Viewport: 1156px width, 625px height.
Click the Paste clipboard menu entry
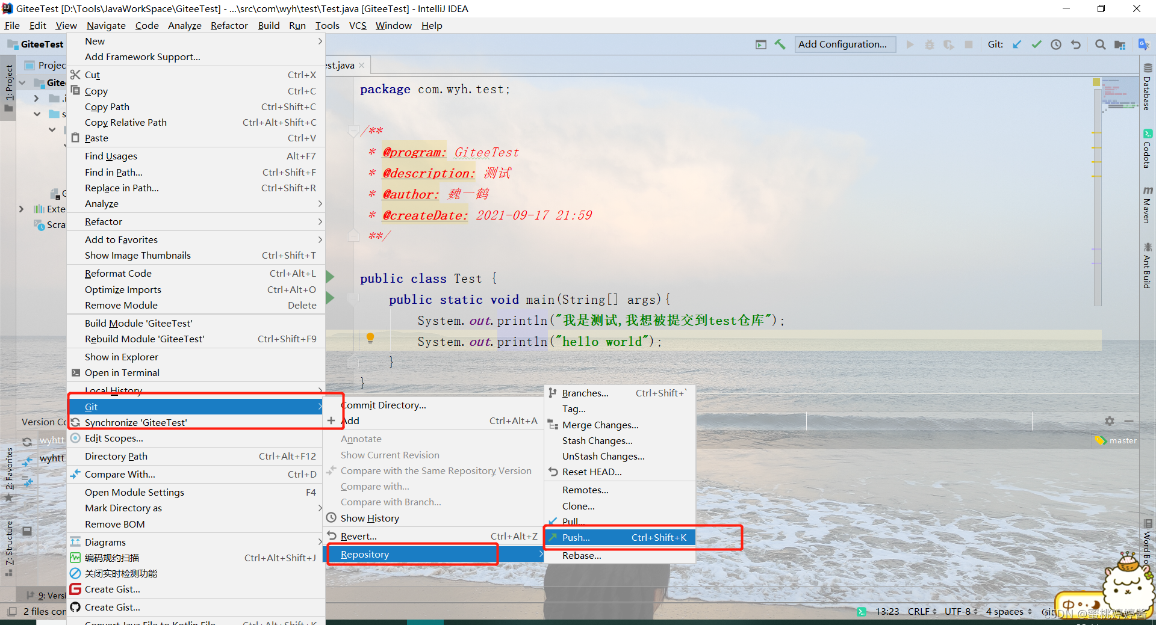[x=196, y=138]
